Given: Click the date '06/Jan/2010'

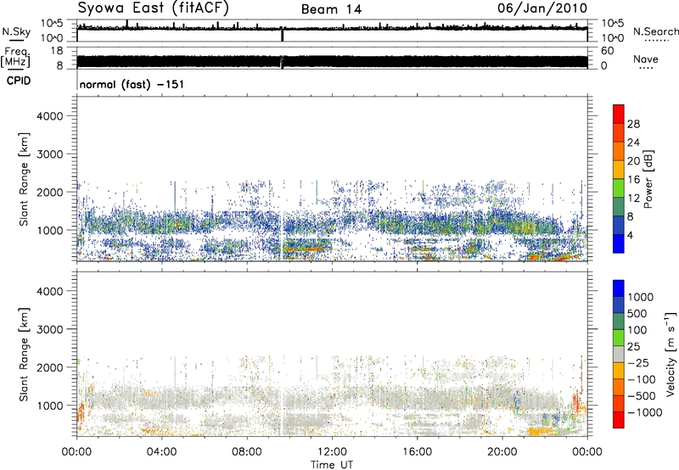Looking at the screenshot, I should tap(542, 8).
